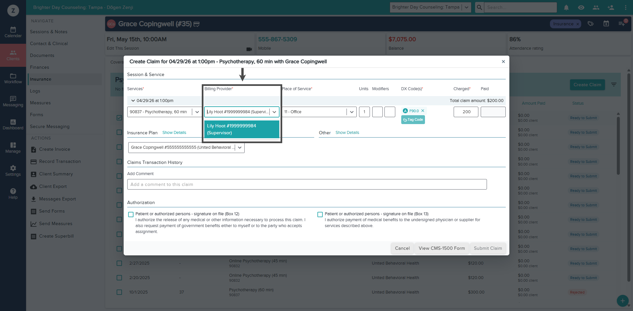Select Lily Hoot #1999999984 (Supervisor) option
This screenshot has height=311, width=633.
[x=242, y=129]
